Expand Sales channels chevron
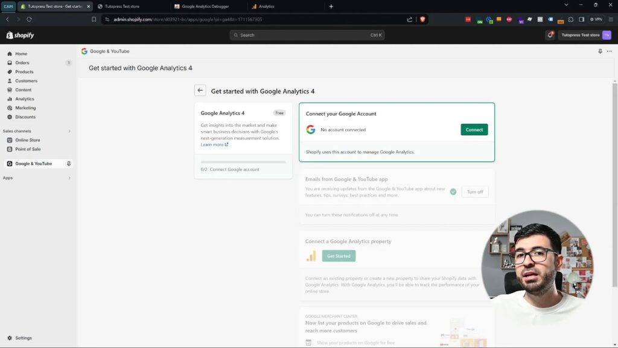The height and width of the screenshot is (348, 618). click(69, 131)
